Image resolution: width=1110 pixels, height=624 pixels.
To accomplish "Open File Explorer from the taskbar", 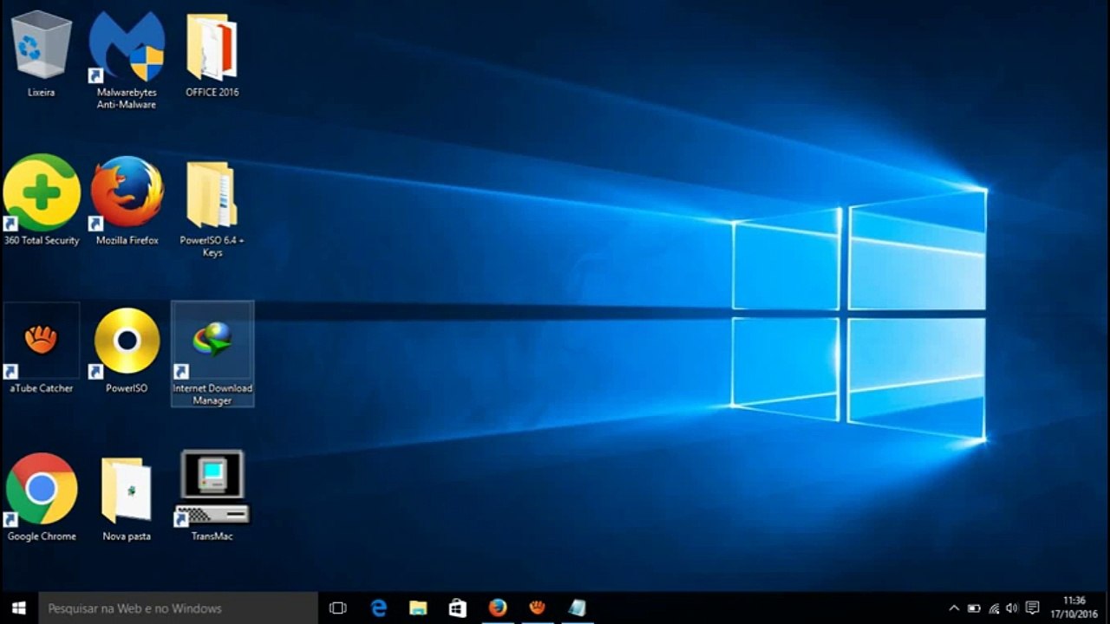I will (x=418, y=608).
